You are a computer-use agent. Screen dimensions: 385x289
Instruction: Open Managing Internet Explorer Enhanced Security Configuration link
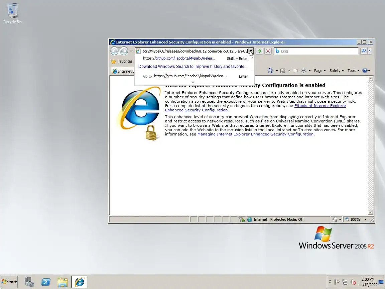(x=255, y=134)
